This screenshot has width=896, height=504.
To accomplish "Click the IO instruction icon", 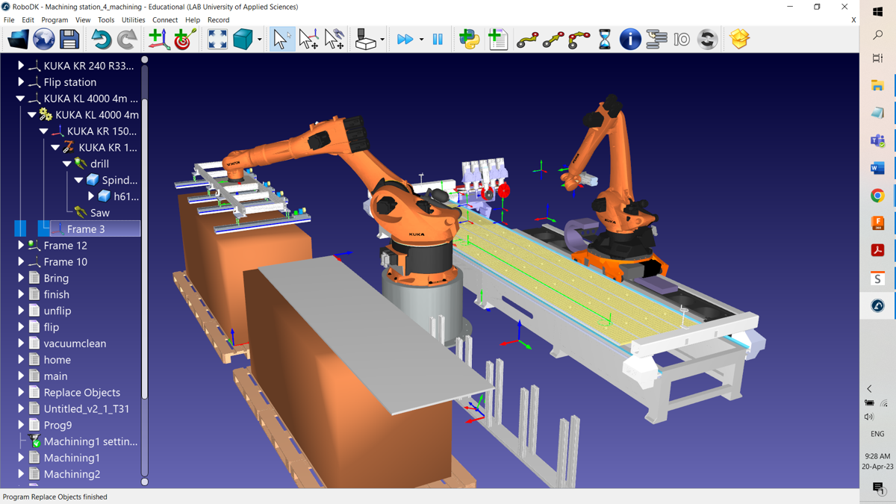I will point(682,40).
